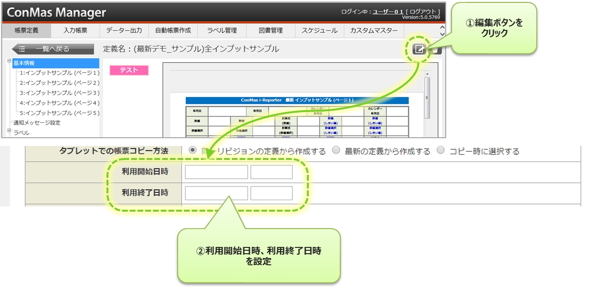Collapse the 基本情報 tree node
Image resolution: width=590 pixels, height=288 pixels.
pos(9,61)
